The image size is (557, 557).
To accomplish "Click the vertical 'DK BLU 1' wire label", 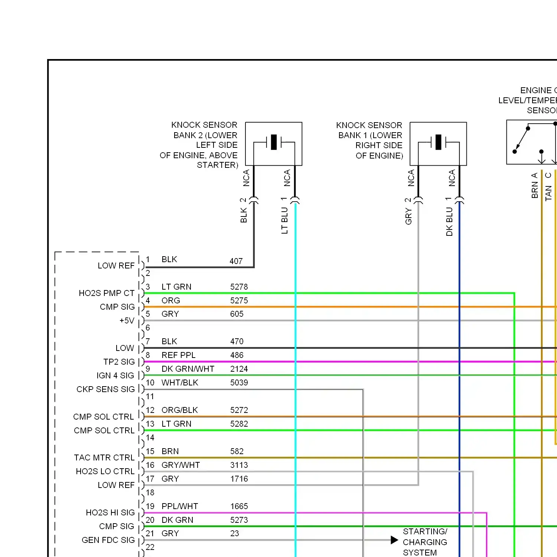I will (x=449, y=216).
